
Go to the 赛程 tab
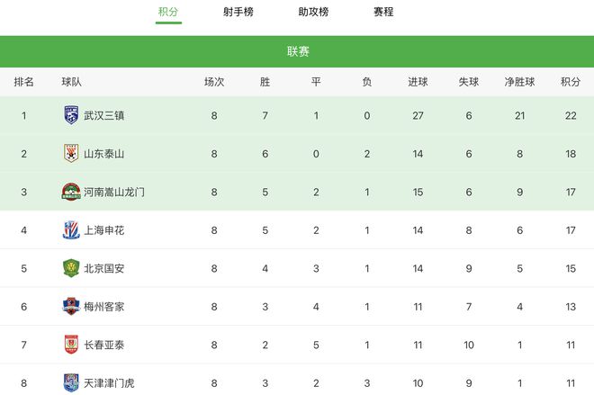tap(383, 12)
